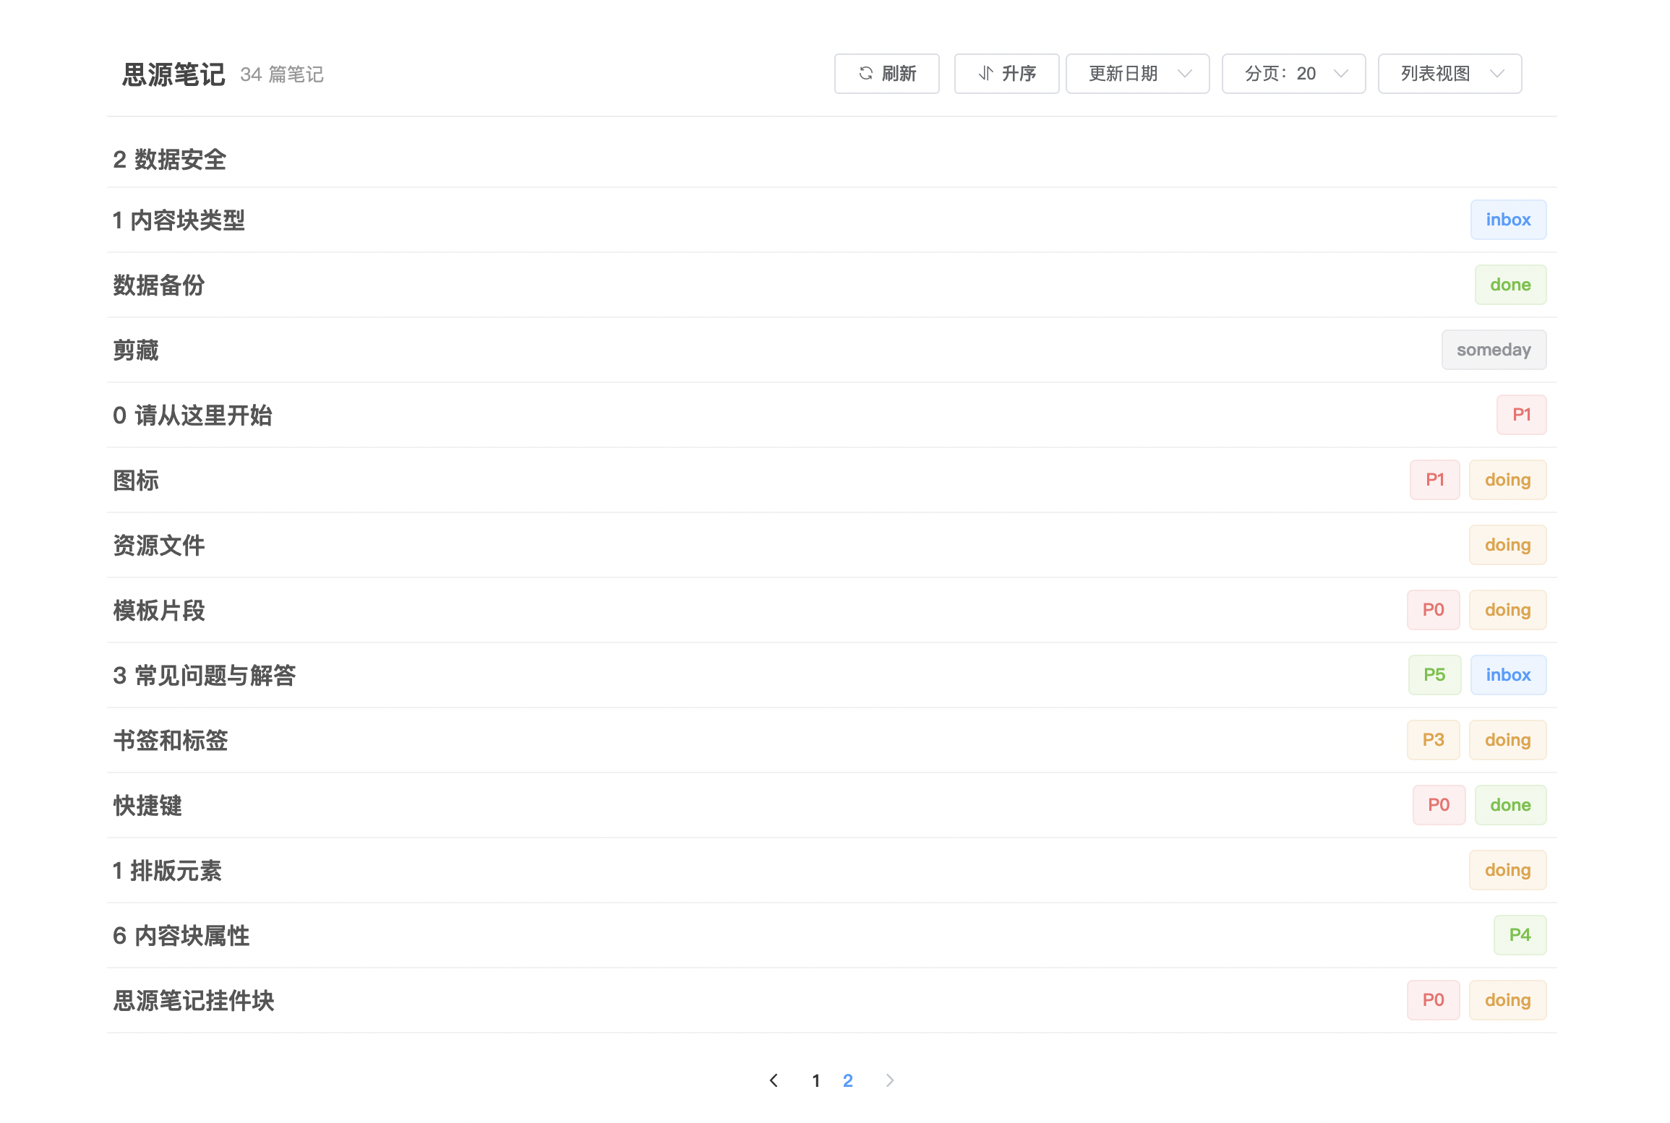Toggle ascending sort order (升序)

tap(1006, 74)
